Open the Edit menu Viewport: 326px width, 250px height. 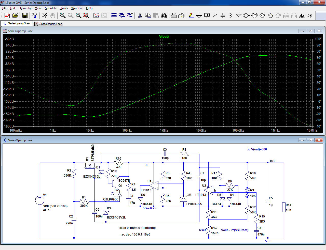click(x=12, y=8)
